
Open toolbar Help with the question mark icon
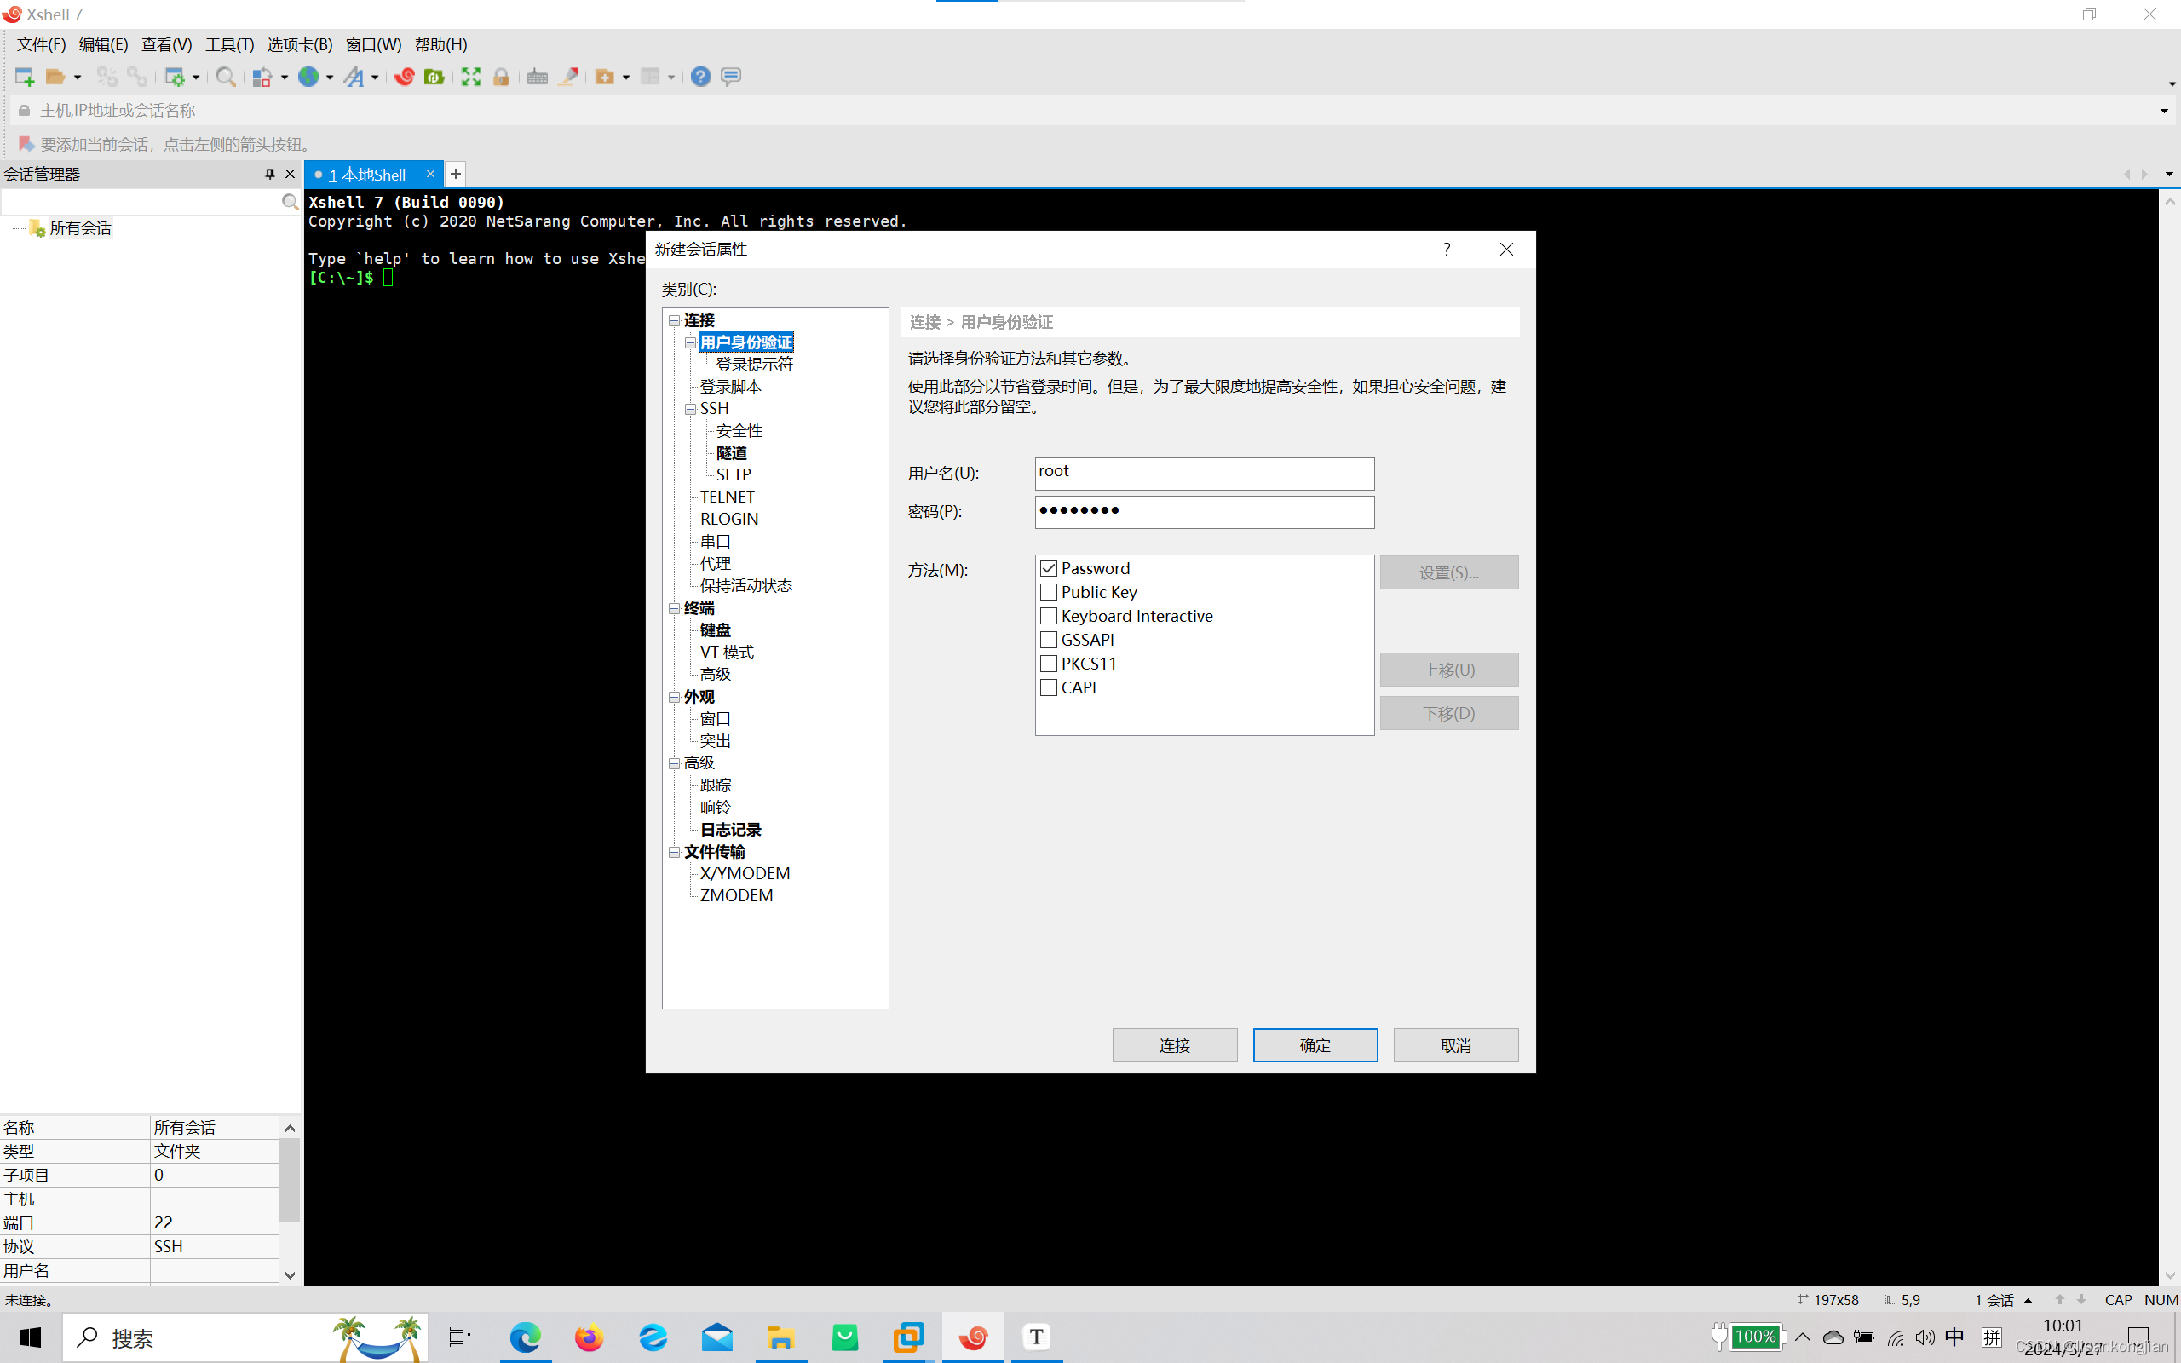(700, 77)
